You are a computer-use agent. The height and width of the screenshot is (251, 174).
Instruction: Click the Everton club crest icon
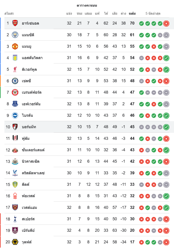coord(15,104)
